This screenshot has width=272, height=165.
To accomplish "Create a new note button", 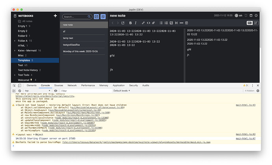I will tap(103, 16).
